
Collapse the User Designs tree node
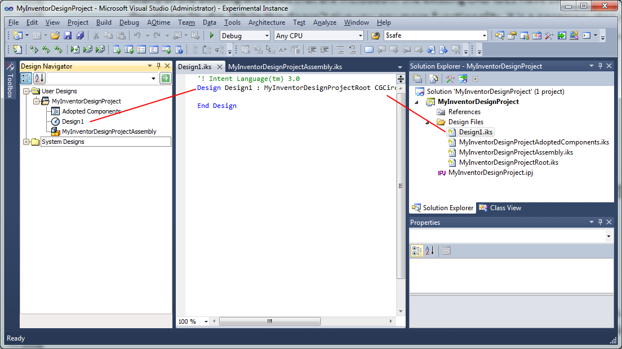[26, 91]
